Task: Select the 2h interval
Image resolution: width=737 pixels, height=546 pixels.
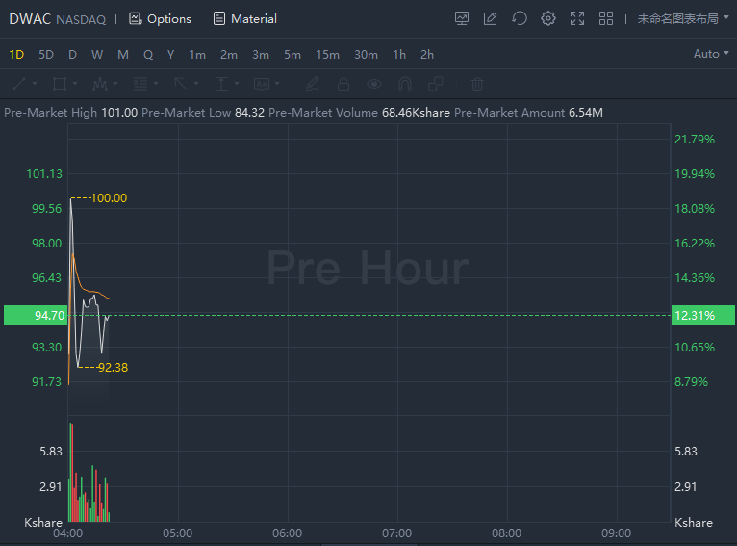Action: pos(427,55)
